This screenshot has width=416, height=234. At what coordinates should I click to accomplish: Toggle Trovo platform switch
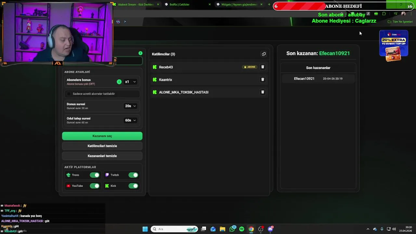click(x=95, y=175)
